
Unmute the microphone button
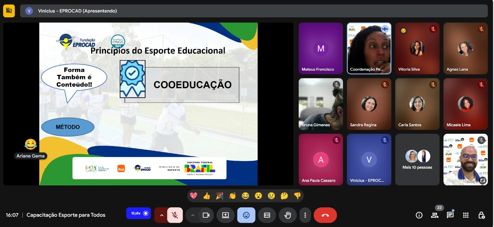coord(175,215)
